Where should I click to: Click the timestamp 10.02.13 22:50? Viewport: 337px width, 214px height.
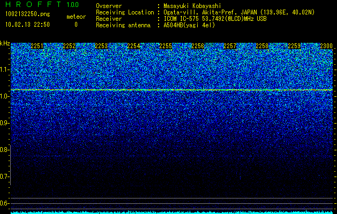click(x=27, y=25)
